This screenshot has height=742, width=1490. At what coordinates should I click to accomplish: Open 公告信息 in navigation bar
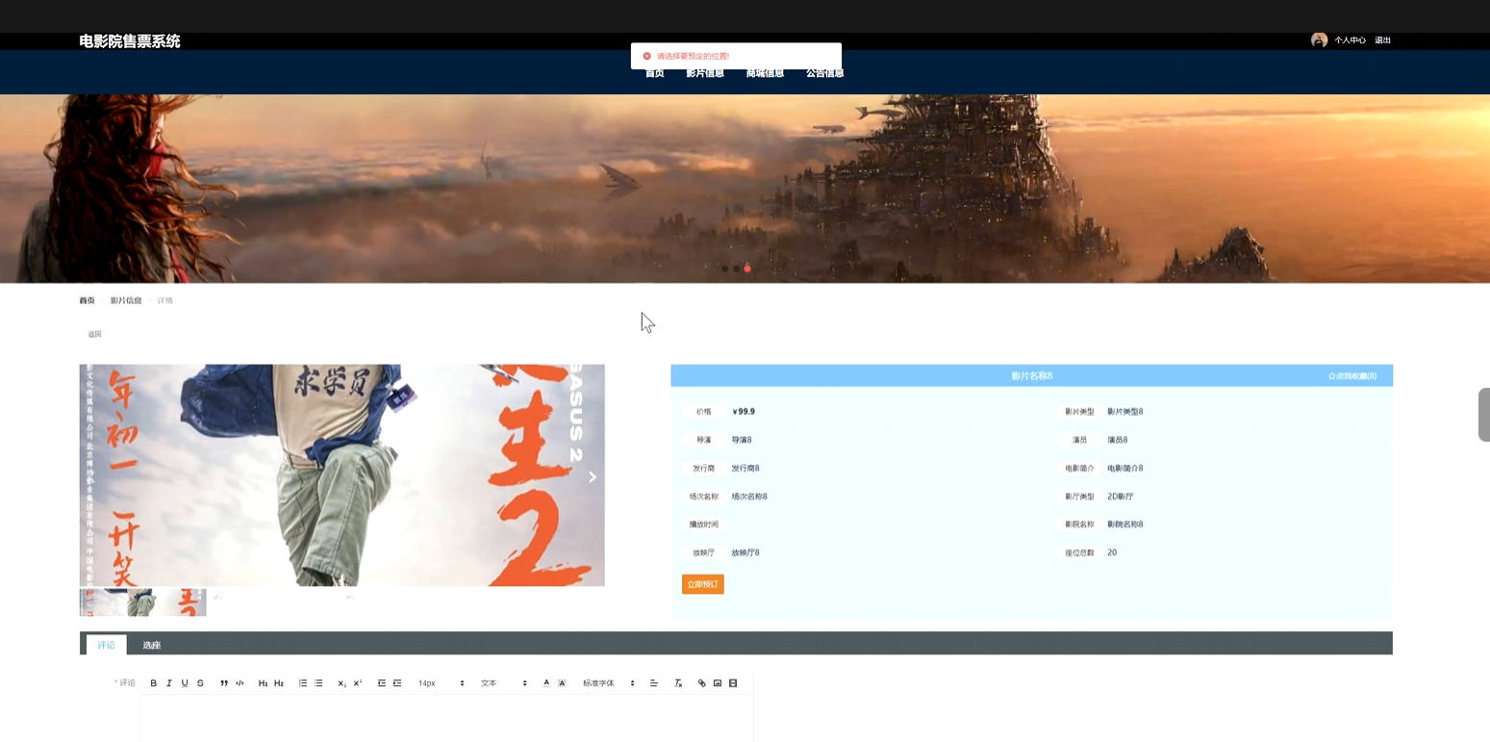point(825,73)
